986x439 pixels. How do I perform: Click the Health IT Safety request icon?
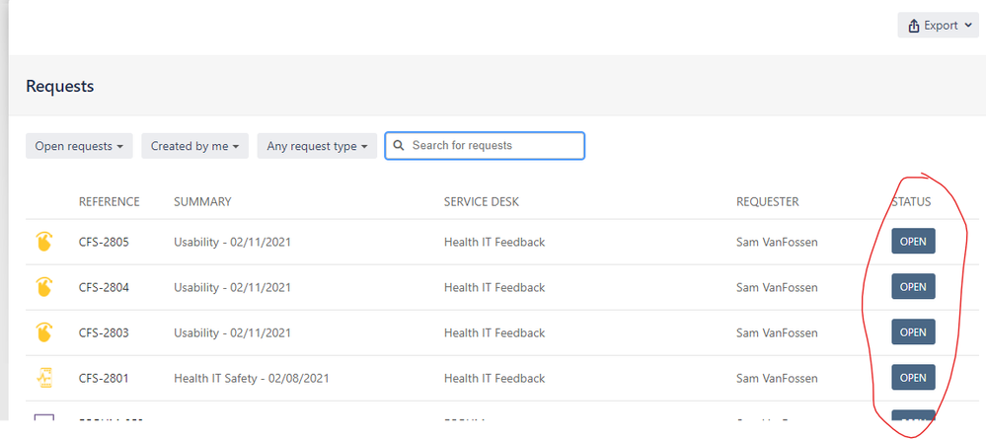44,378
